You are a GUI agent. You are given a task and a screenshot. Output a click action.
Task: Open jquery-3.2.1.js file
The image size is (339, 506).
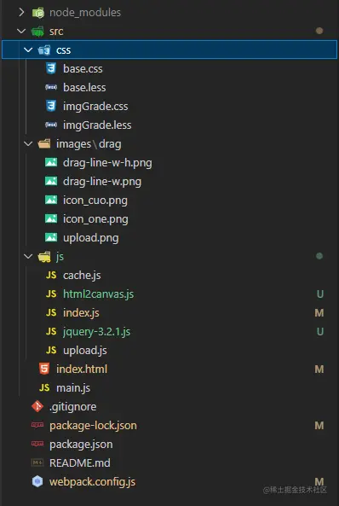point(96,331)
